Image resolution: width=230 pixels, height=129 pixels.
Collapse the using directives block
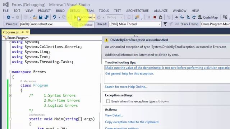pyautogui.click(x=10, y=42)
